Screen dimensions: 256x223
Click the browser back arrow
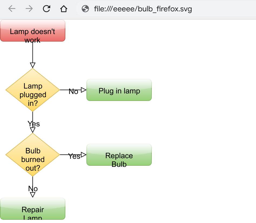click(11, 9)
